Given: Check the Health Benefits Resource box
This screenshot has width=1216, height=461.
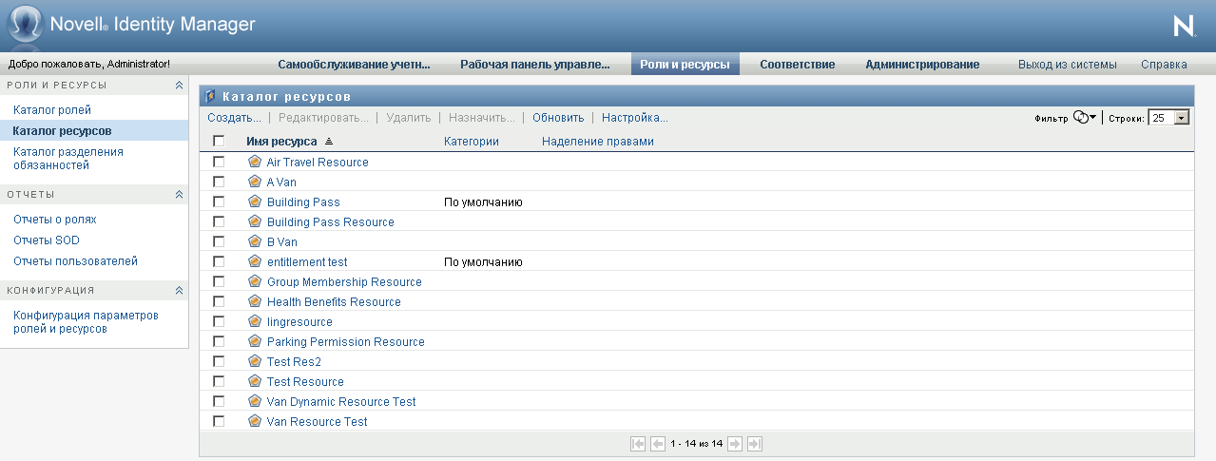Looking at the screenshot, I should 219,302.
